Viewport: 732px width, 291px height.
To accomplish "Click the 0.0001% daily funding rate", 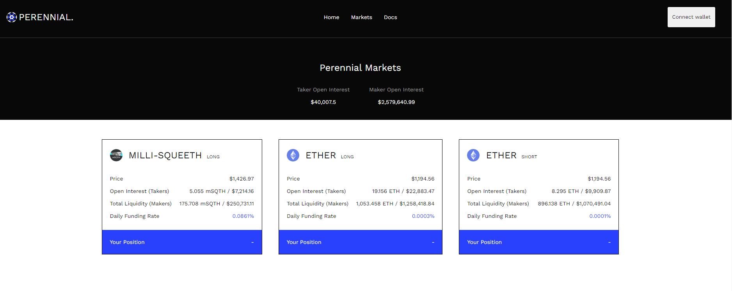I will [x=600, y=216].
